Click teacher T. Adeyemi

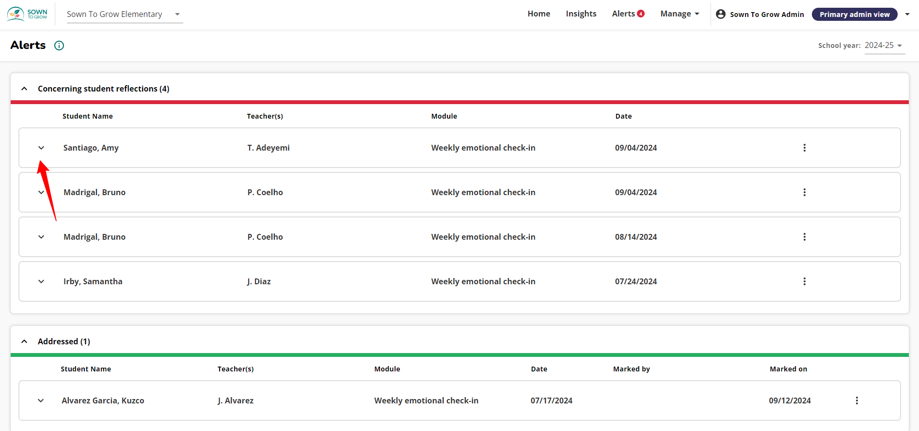tap(269, 148)
